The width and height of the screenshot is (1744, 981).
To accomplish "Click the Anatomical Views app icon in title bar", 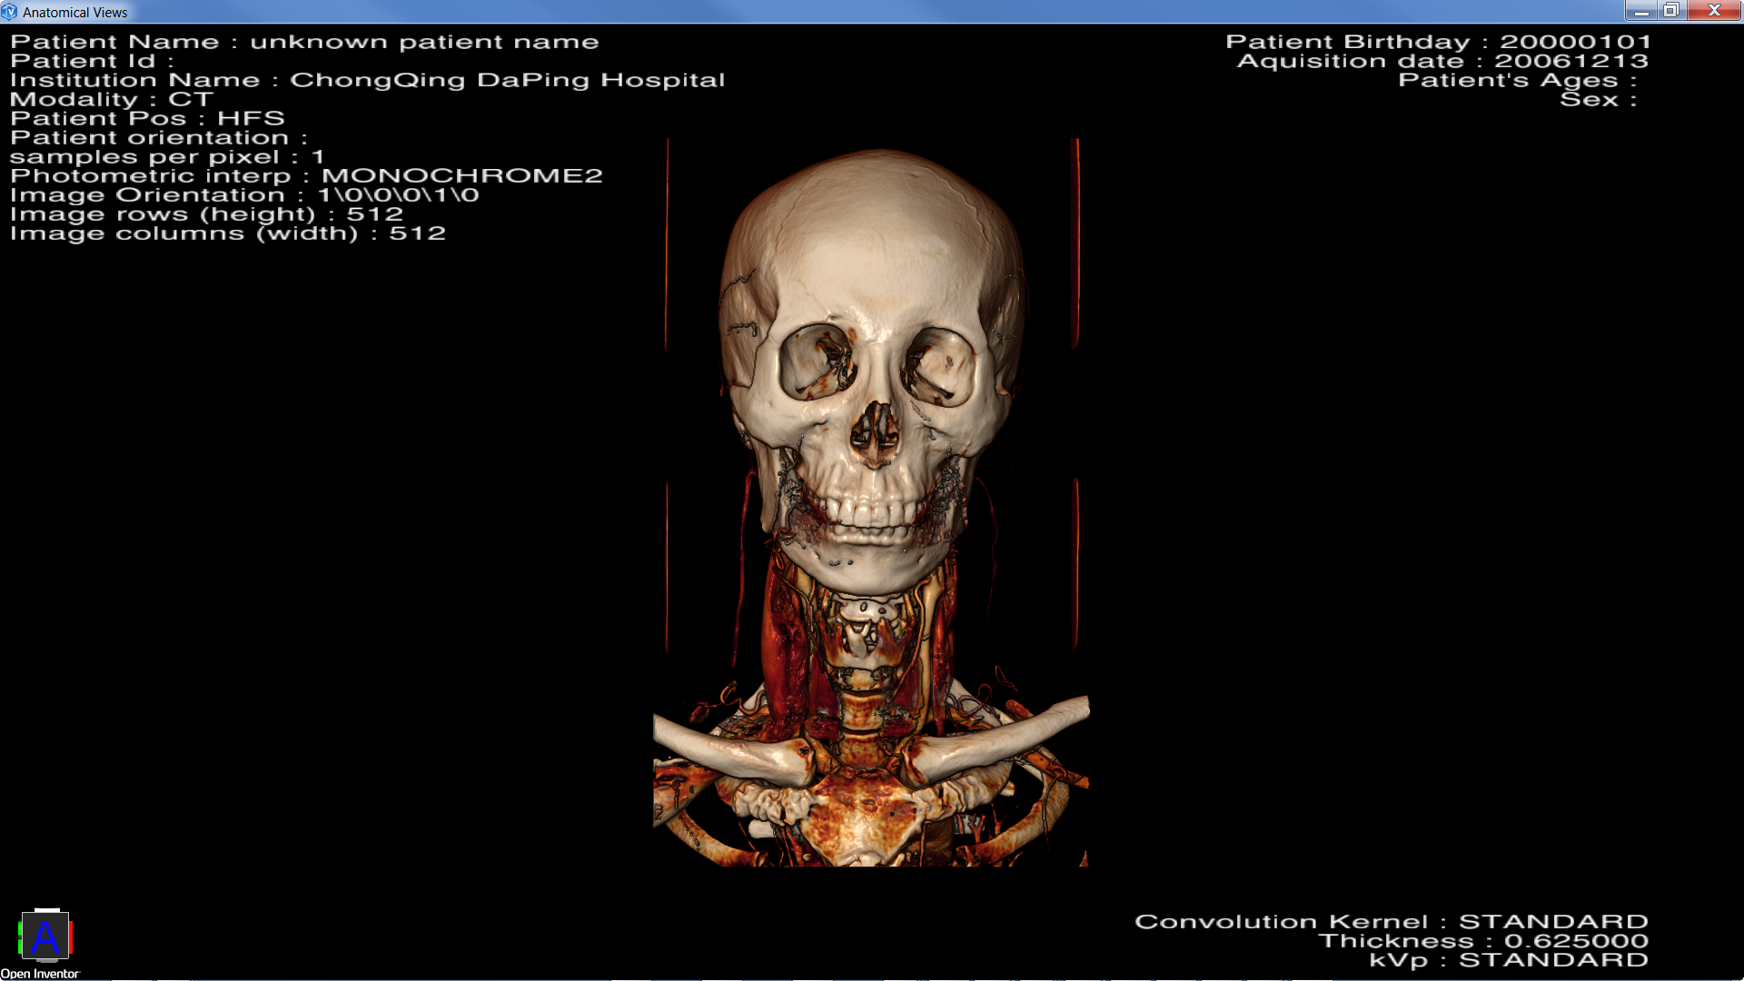I will click(x=9, y=12).
